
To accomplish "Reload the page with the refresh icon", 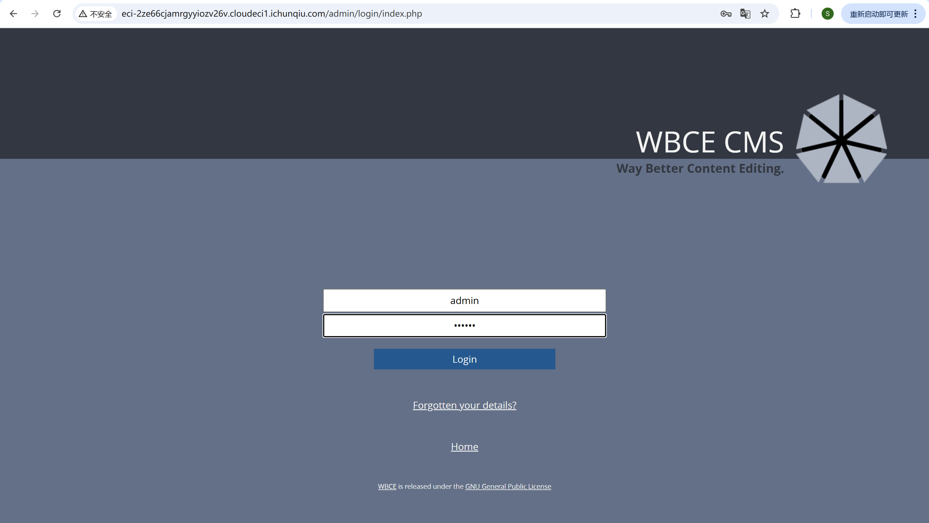I will (x=57, y=14).
